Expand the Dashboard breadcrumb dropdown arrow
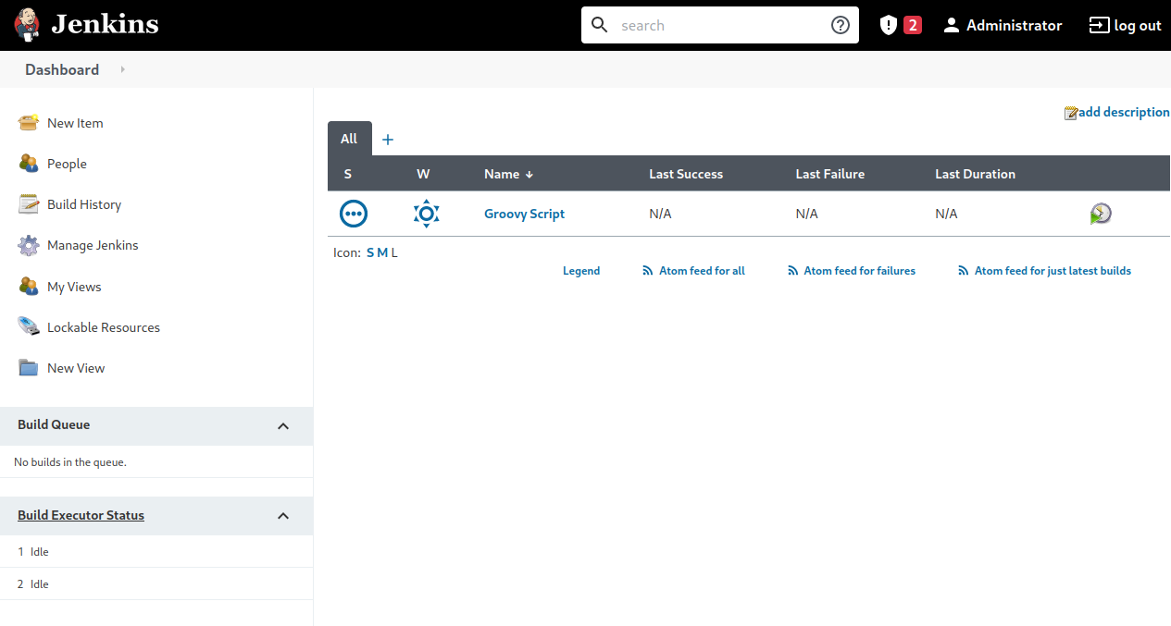This screenshot has height=626, width=1171. coord(123,69)
